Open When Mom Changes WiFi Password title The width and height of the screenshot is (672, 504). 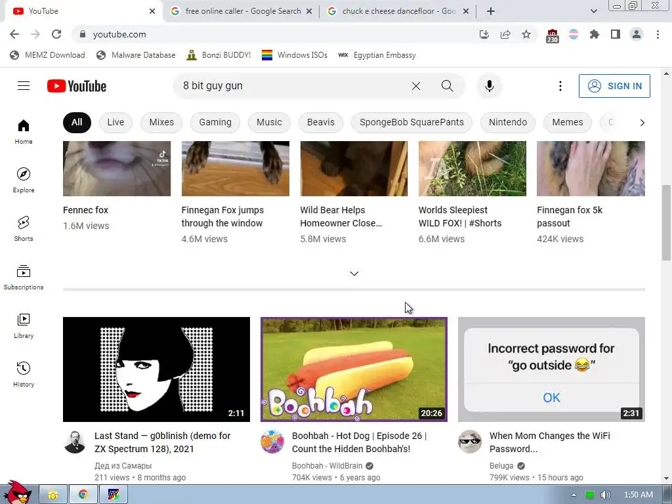549,442
